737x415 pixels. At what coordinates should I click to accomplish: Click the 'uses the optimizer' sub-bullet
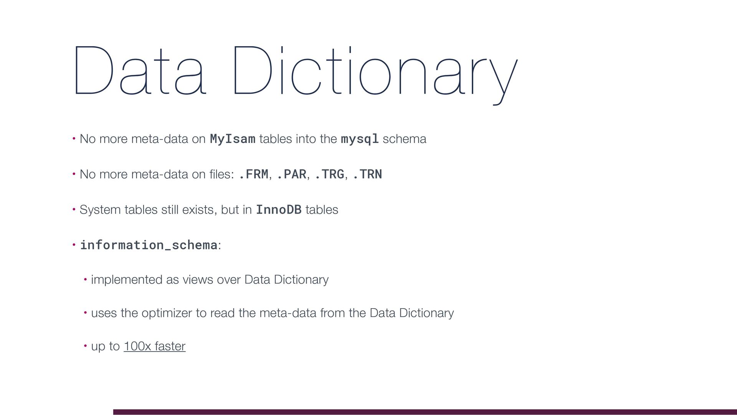click(272, 313)
